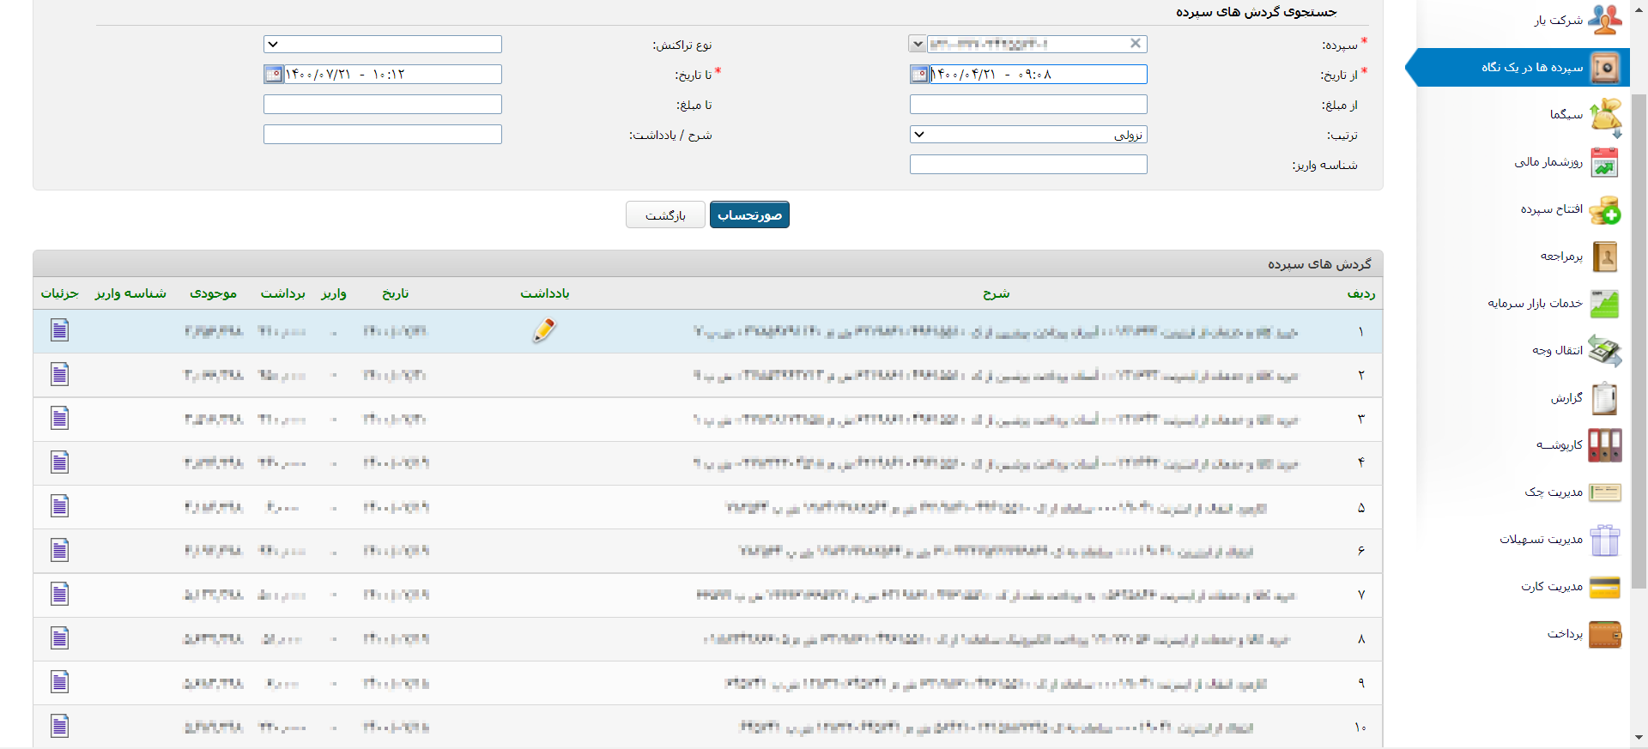The image size is (1648, 749).
Task: Open the روزشمار مالی calendar icon
Action: click(x=1604, y=162)
